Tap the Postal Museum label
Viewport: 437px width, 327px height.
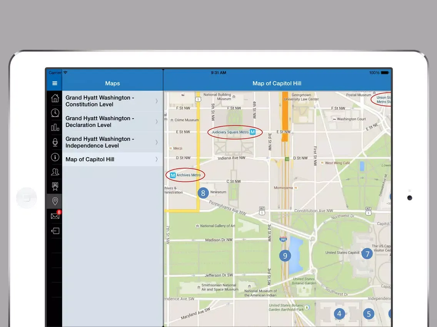(x=359, y=95)
